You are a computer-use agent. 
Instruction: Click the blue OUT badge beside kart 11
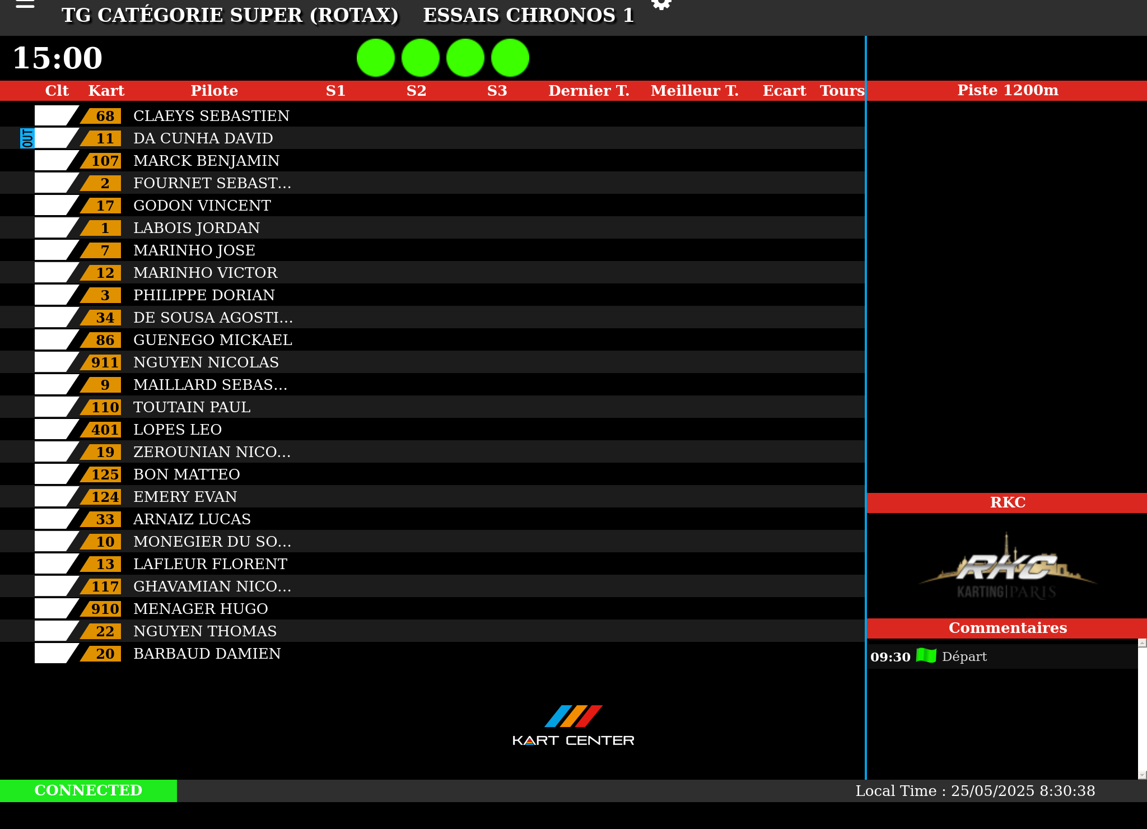pos(27,138)
